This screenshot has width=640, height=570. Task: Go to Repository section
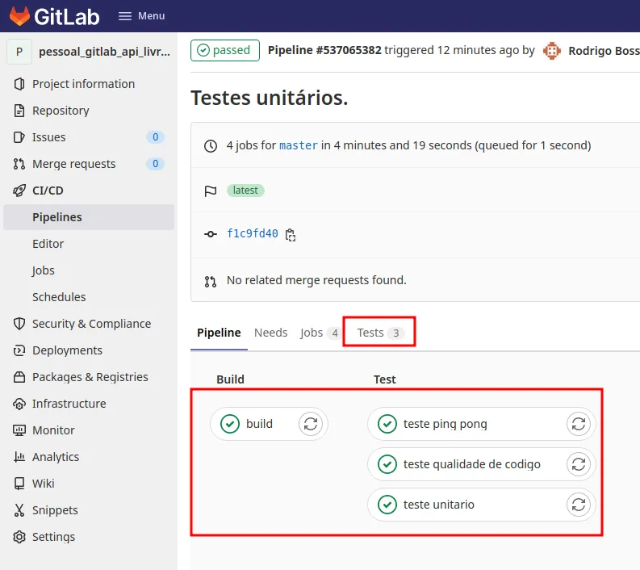[61, 111]
